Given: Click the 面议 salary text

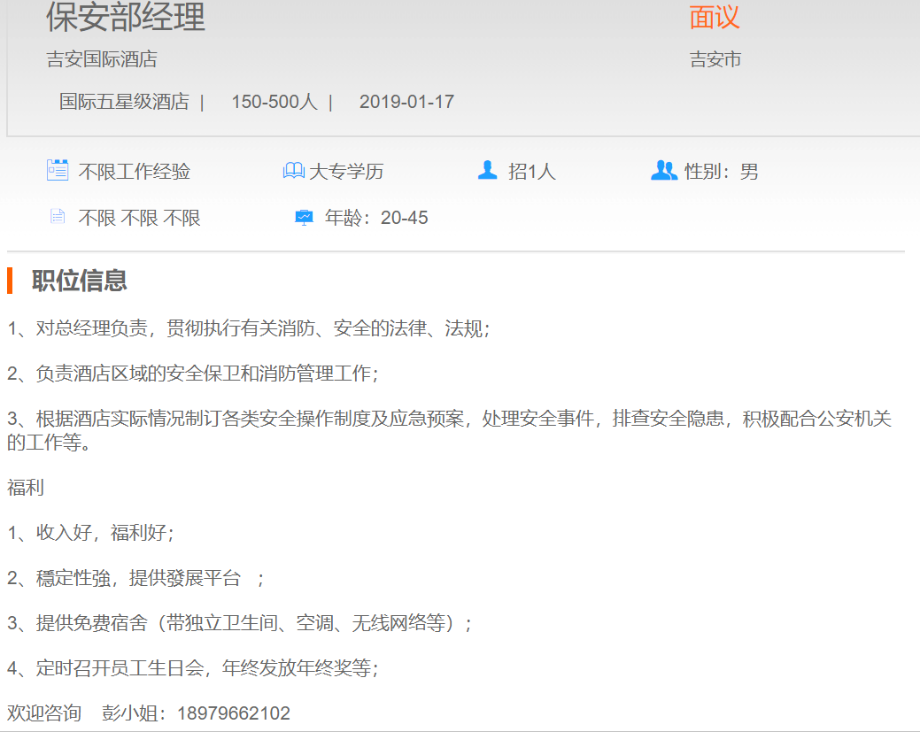Looking at the screenshot, I should click(x=714, y=18).
